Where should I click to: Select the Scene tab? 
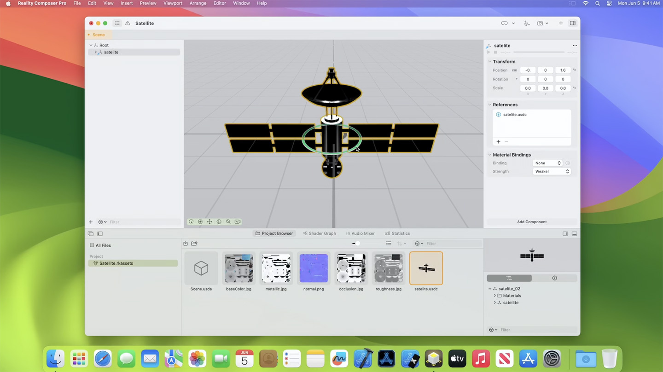pos(98,35)
